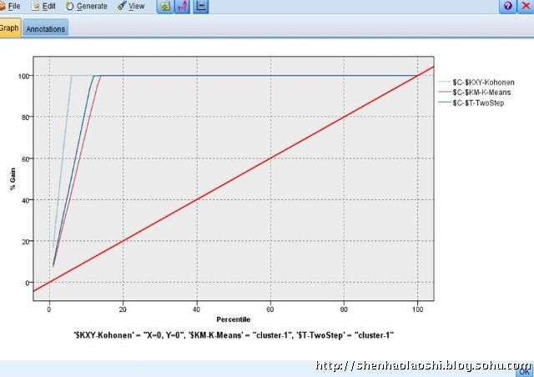Switch to the Graph tab
The image size is (534, 377).
pyautogui.click(x=10, y=28)
